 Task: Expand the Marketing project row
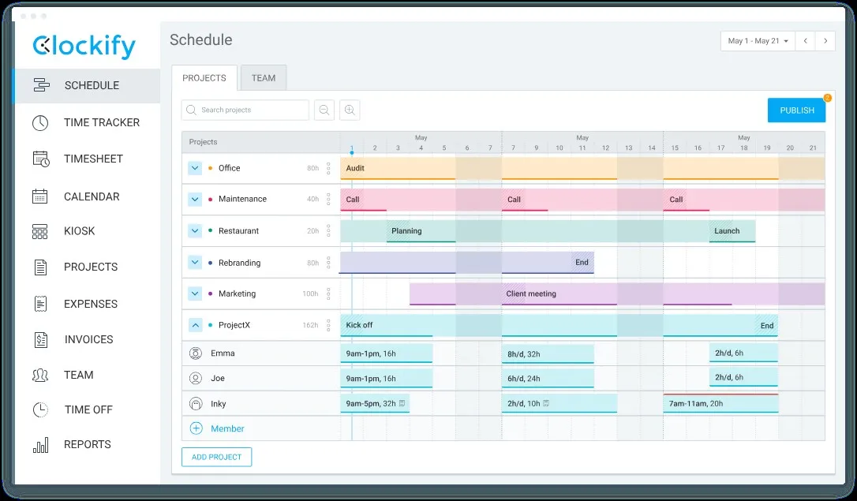click(x=195, y=294)
